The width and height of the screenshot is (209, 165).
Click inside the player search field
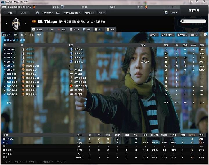click(193, 21)
